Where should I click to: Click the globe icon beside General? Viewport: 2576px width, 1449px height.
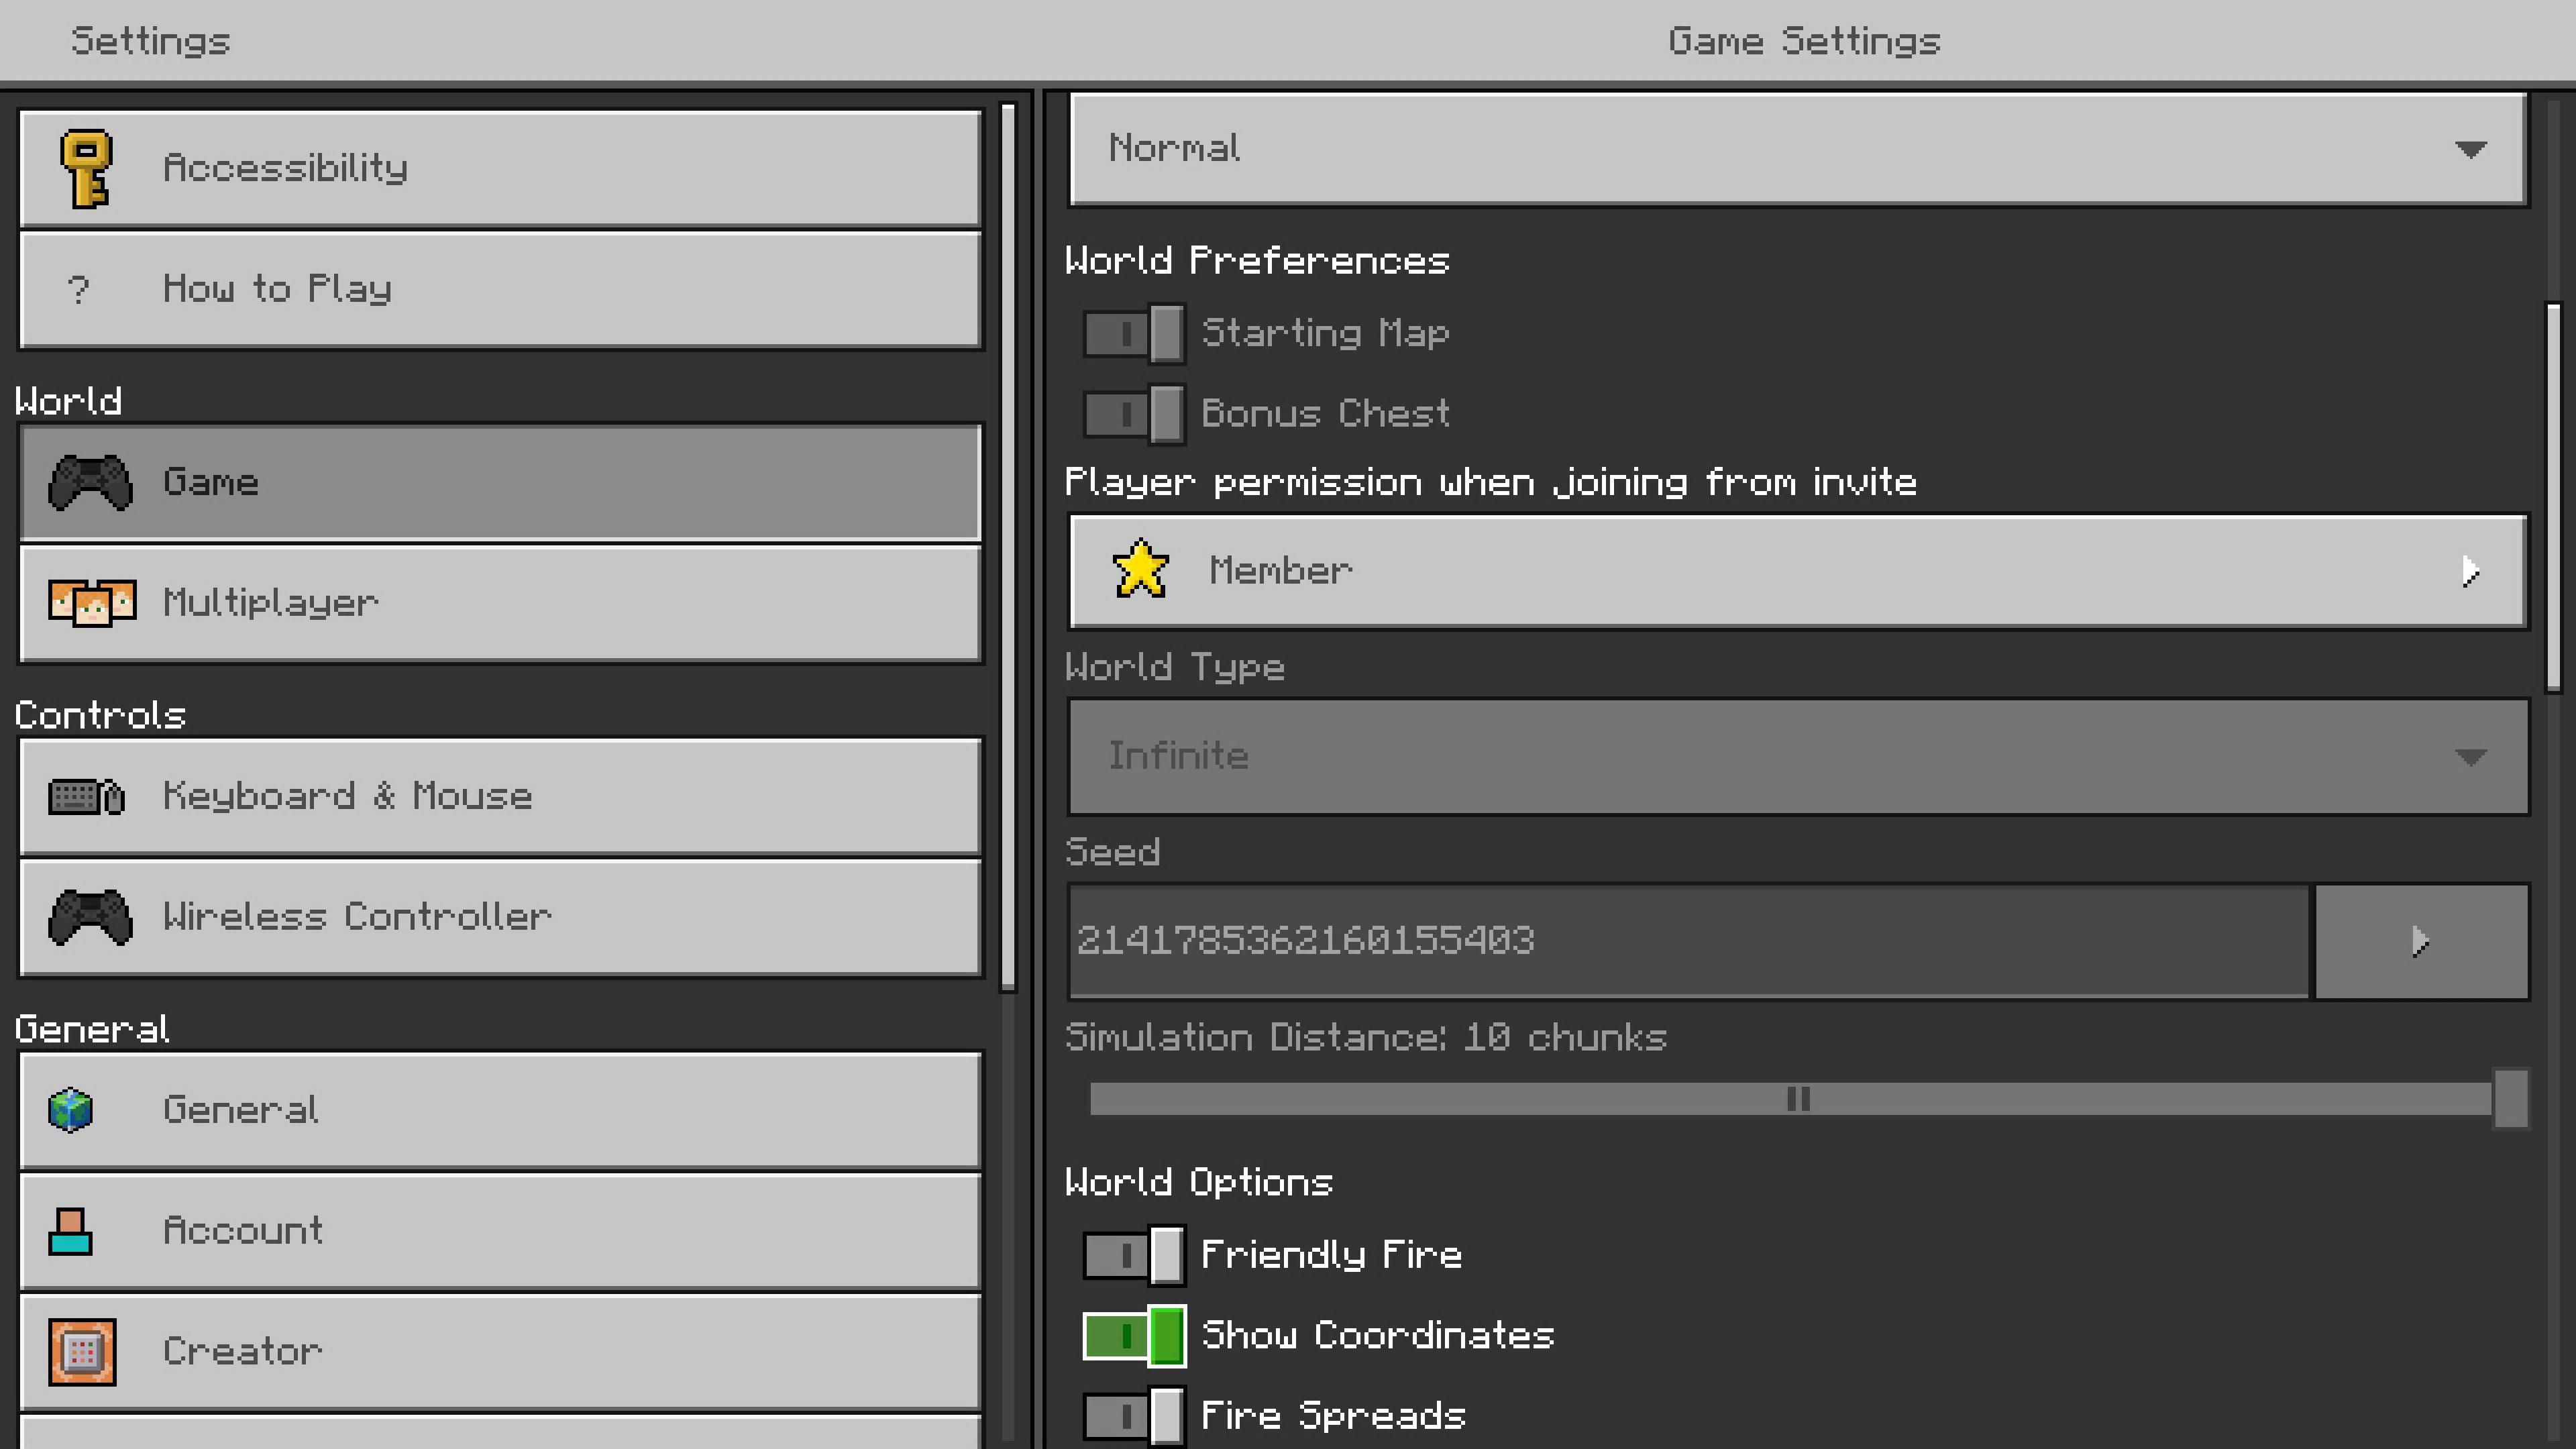[71, 1110]
